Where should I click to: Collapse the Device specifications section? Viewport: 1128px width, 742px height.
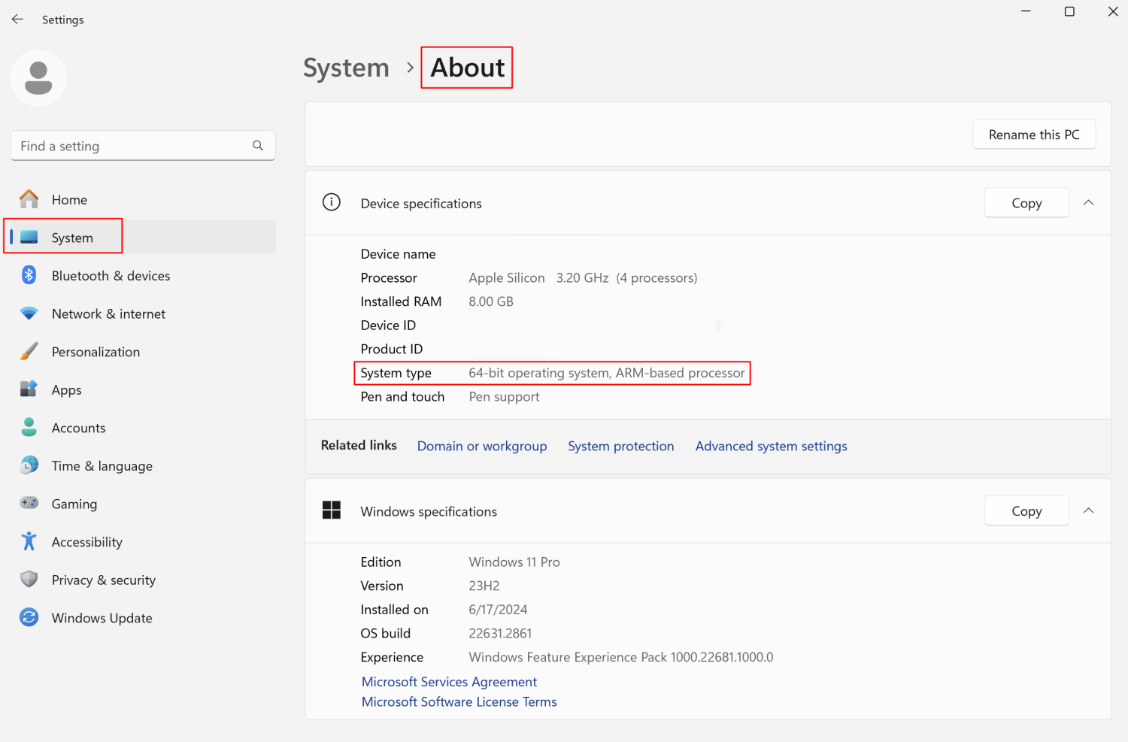click(1088, 202)
